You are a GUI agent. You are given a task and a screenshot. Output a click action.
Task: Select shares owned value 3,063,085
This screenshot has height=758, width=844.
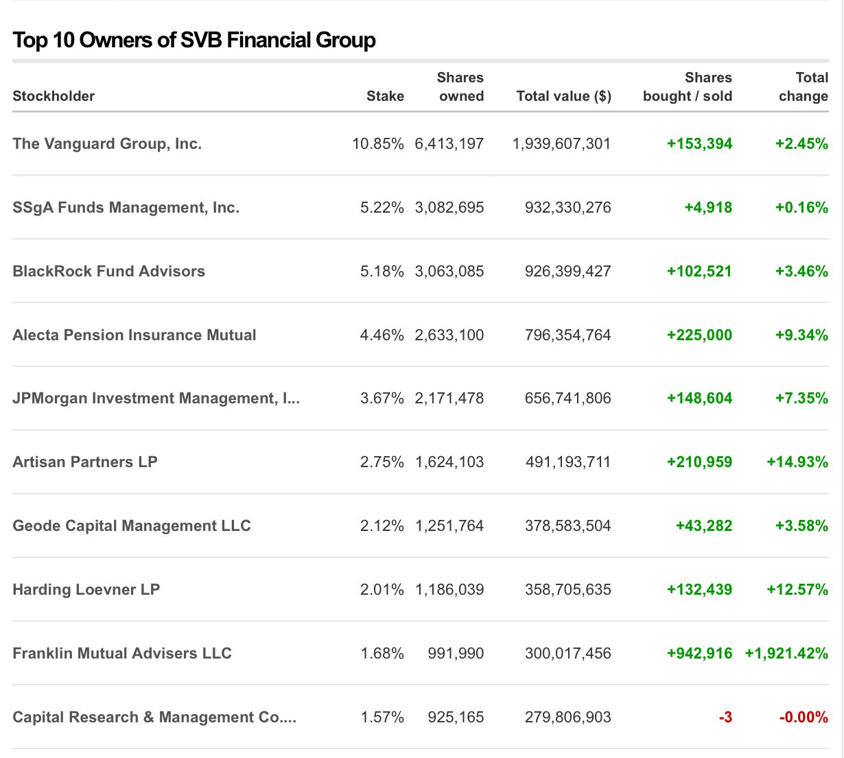click(x=449, y=272)
